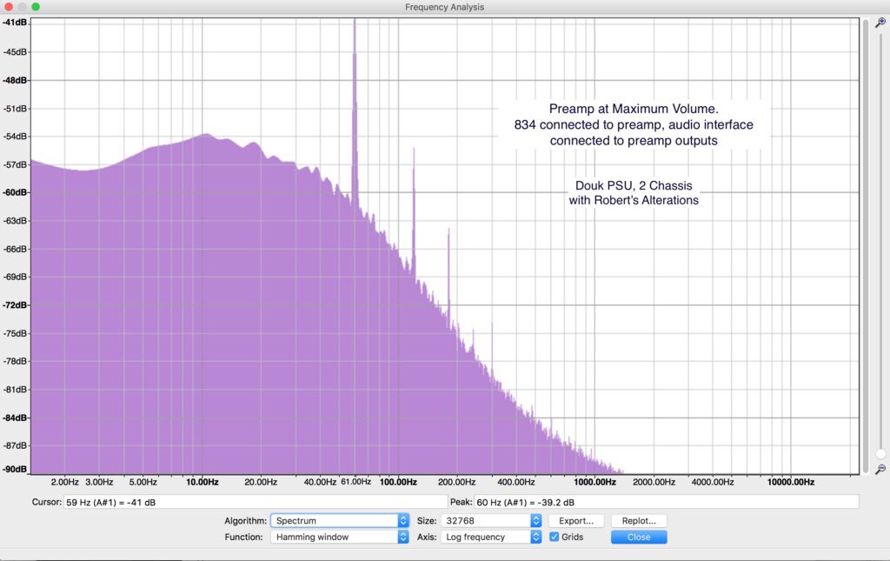Click the -84dB level label

[x=15, y=417]
